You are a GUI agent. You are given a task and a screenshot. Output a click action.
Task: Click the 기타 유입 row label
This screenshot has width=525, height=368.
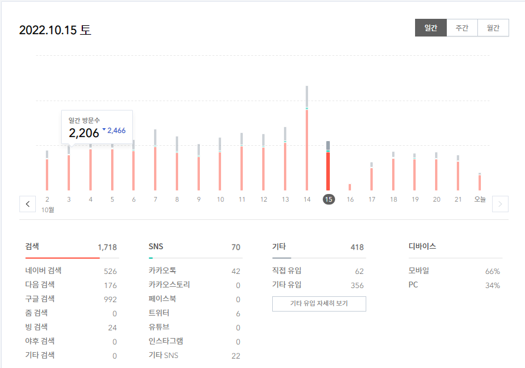[287, 285]
